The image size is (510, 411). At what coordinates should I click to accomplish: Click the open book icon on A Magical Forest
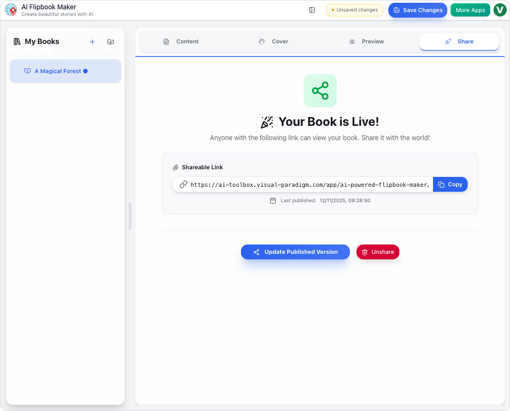pos(28,71)
